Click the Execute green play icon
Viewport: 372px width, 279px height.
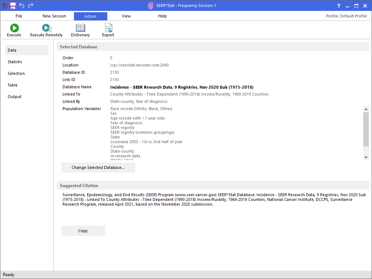[x=14, y=28]
